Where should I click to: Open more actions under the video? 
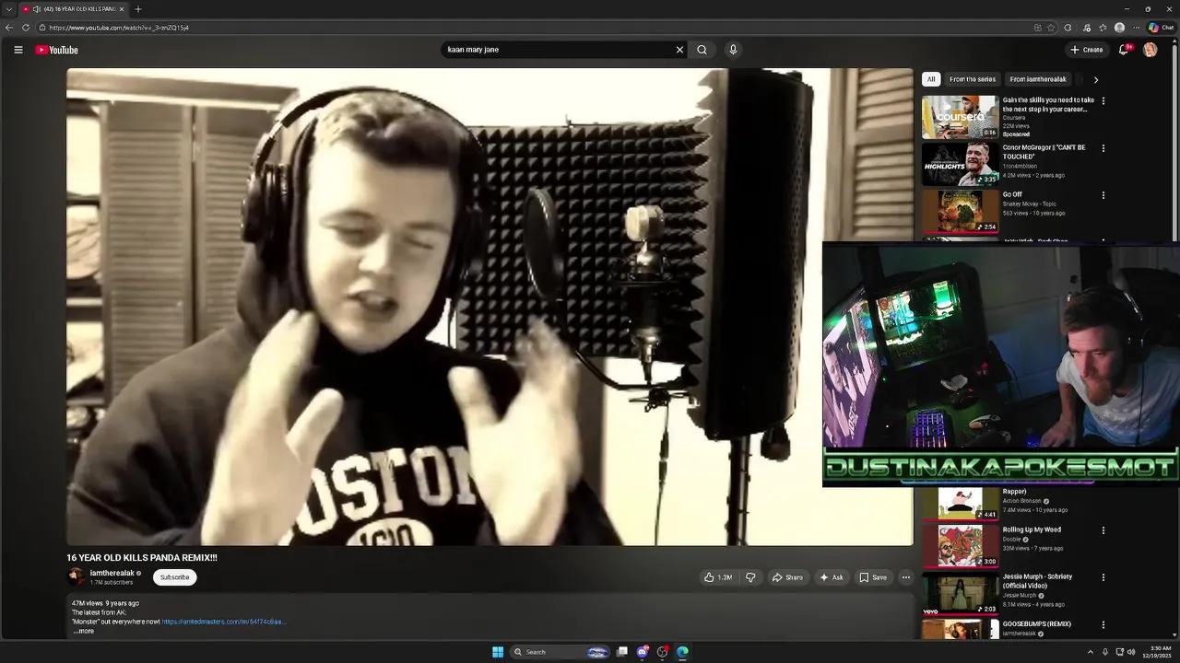click(905, 577)
